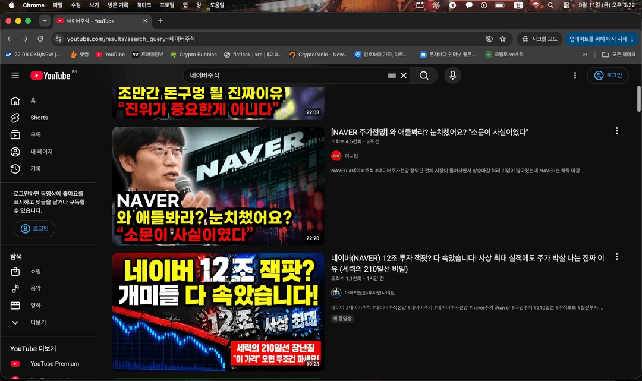
Task: Go back with the browser back arrow
Action: pyautogui.click(x=10, y=39)
